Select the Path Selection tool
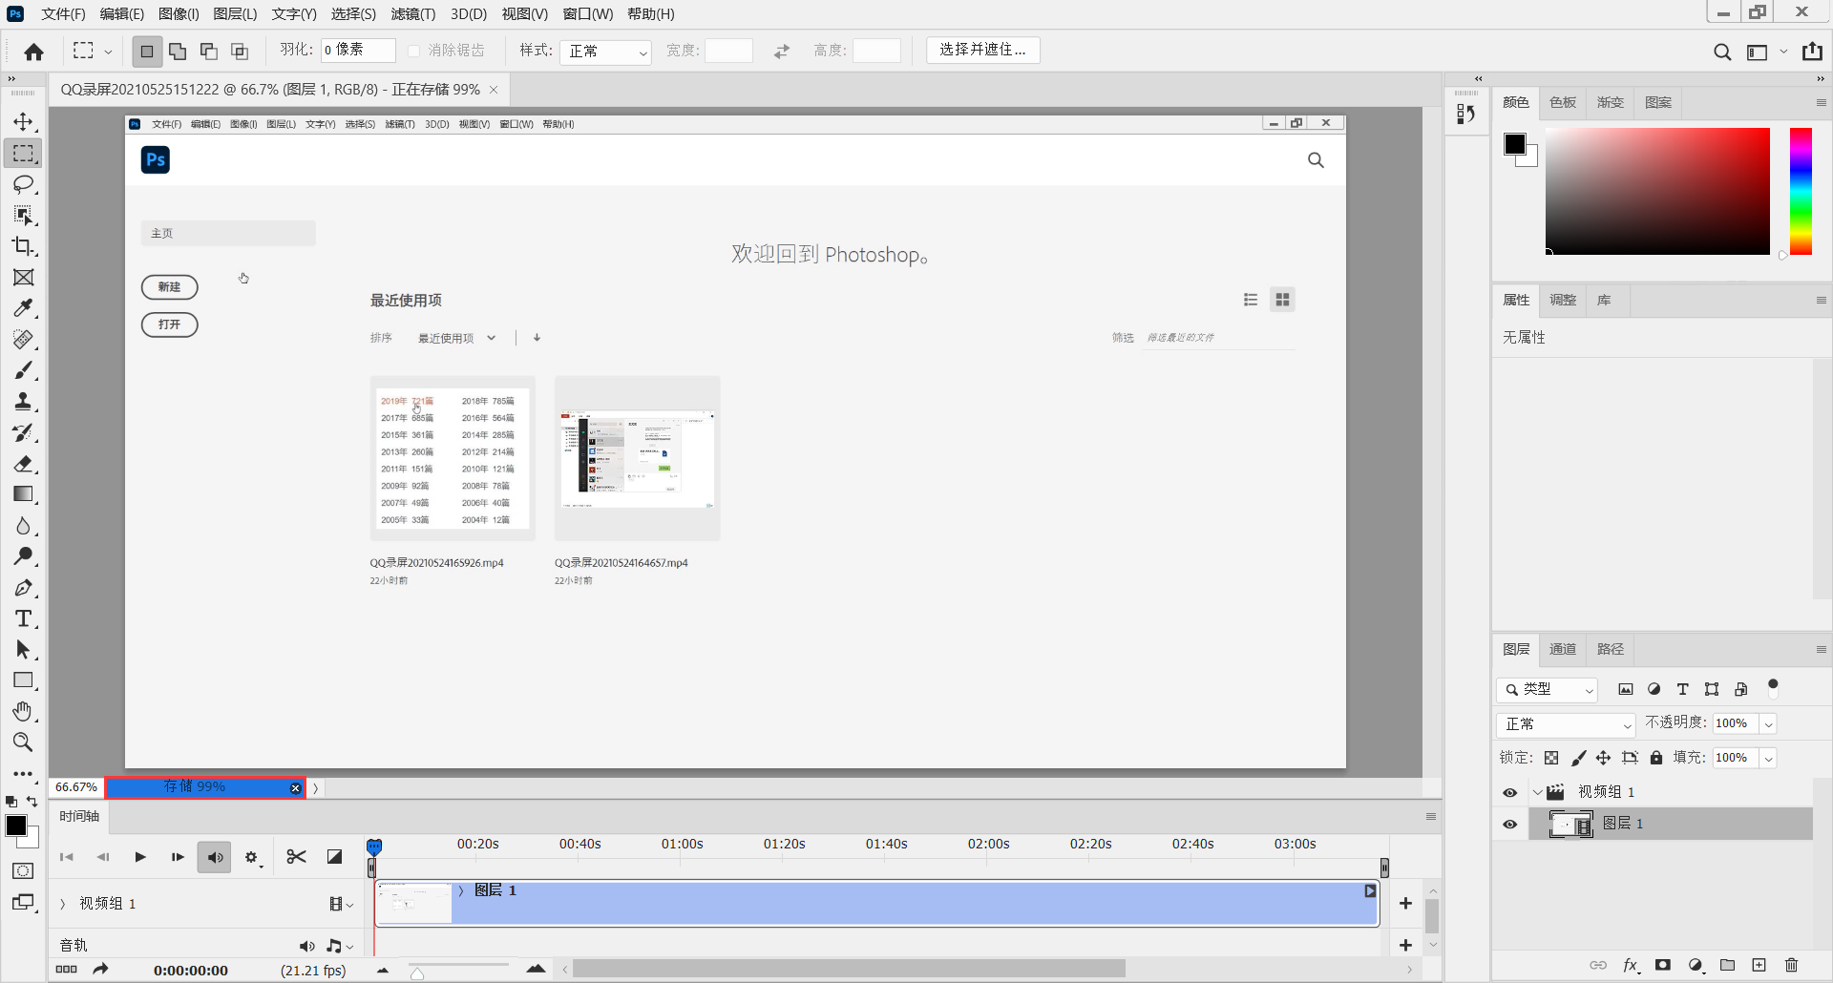1833x983 pixels. (23, 650)
